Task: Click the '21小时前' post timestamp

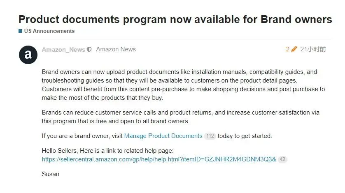Action: tap(313, 49)
